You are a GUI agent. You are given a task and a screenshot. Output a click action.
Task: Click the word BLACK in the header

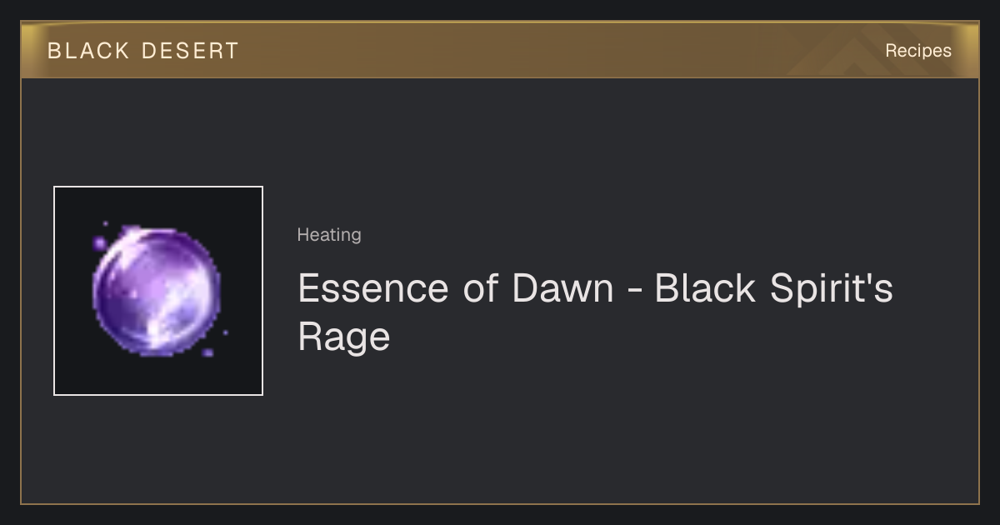(x=88, y=51)
